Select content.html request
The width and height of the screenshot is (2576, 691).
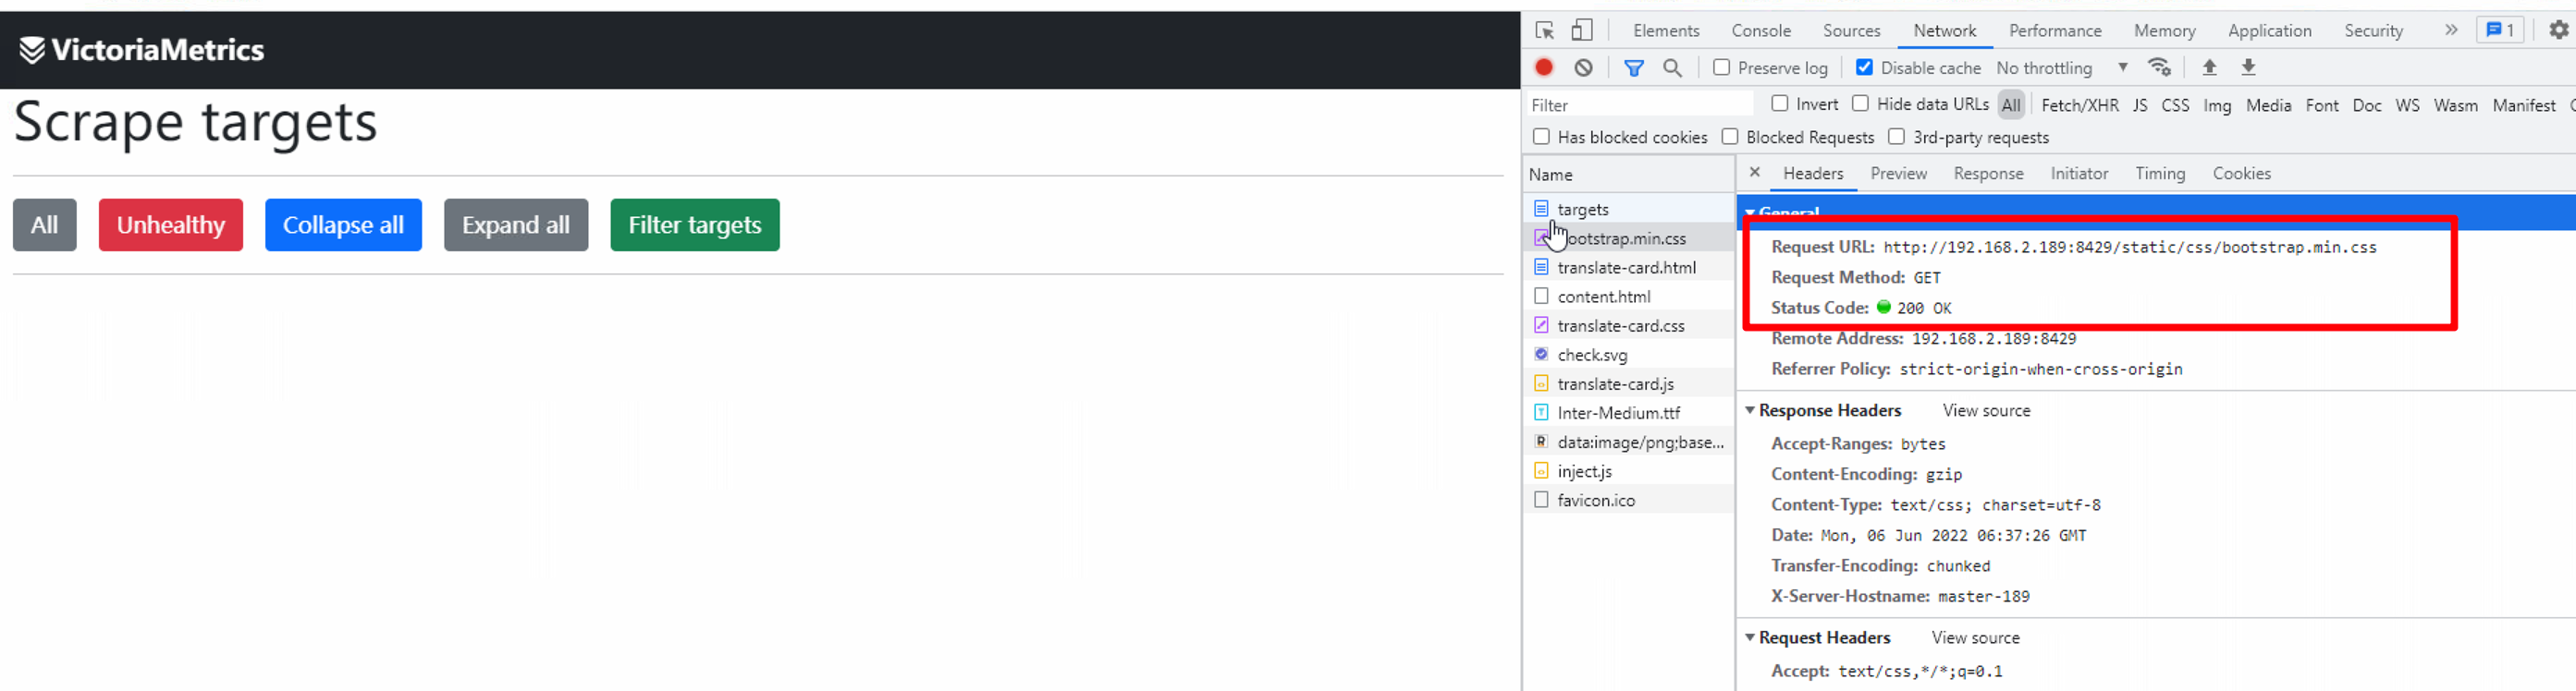(1629, 296)
